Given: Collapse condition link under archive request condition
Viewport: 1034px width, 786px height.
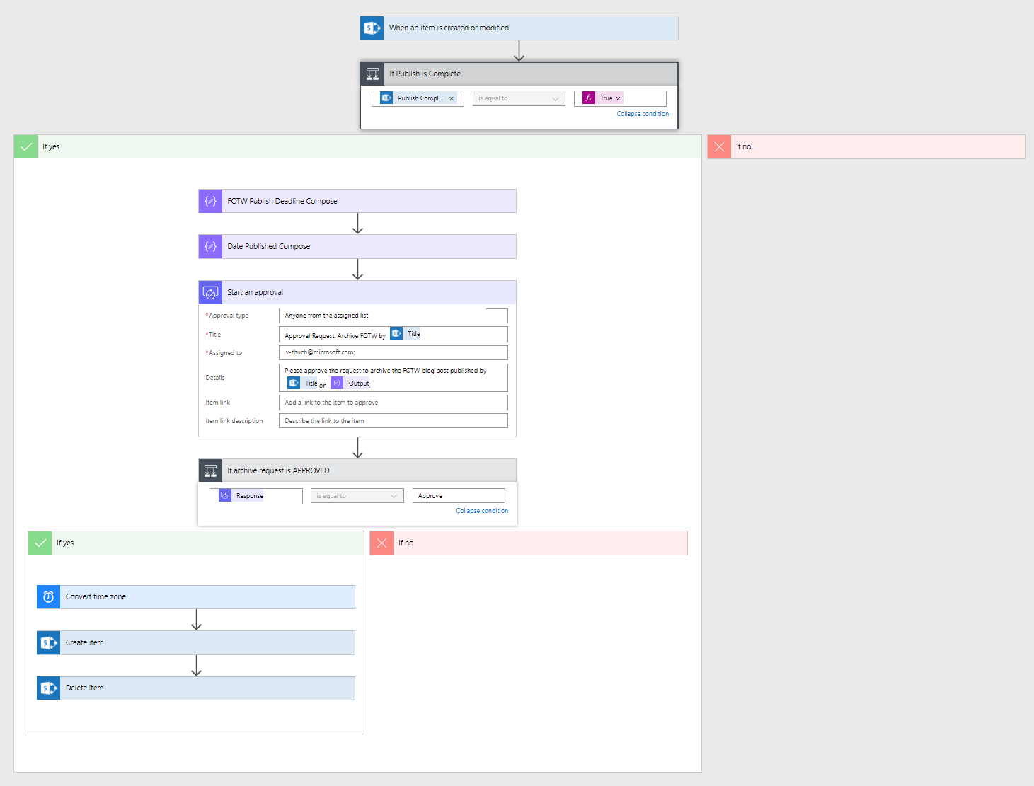Looking at the screenshot, I should pyautogui.click(x=481, y=511).
